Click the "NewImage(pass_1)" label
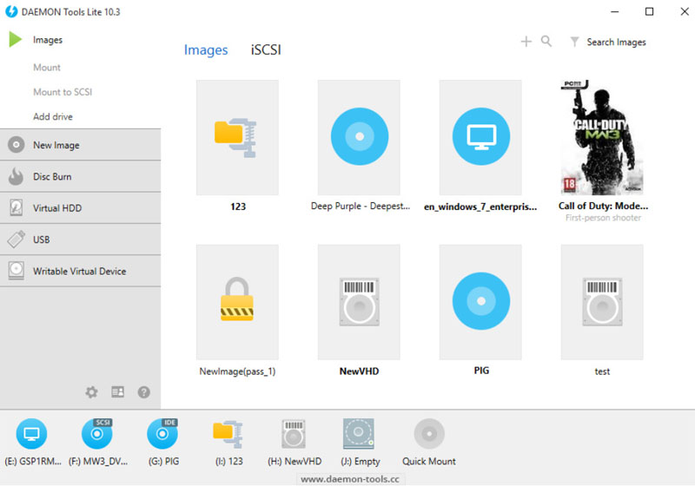The height and width of the screenshot is (486, 695). 237,371
